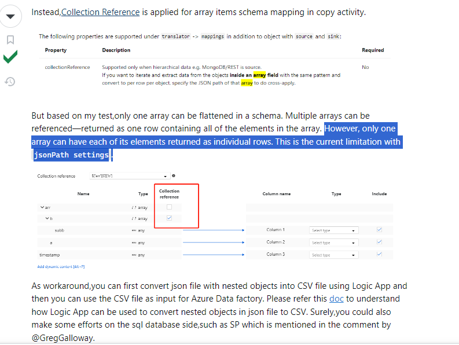The image size is (459, 345).
Task: Open the doc link about Logic App
Action: tap(336, 299)
